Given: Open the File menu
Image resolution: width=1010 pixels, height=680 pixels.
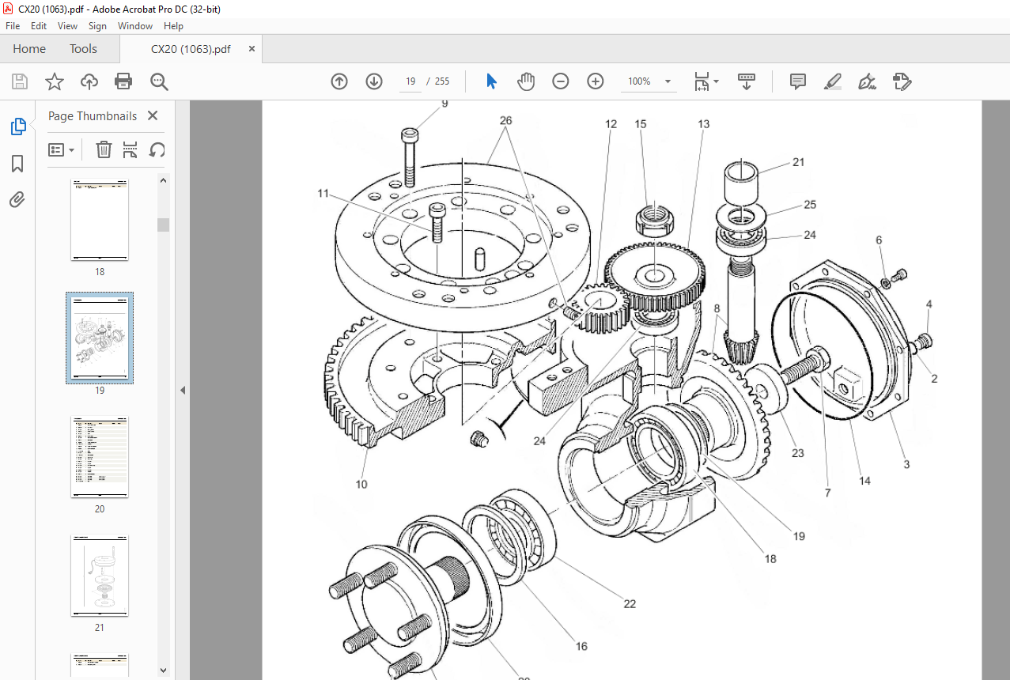Looking at the screenshot, I should click(x=13, y=26).
